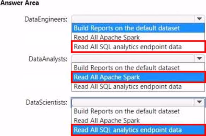Click the DataAnalysts label
Screen dimensions: 206x136
[x=48, y=59]
